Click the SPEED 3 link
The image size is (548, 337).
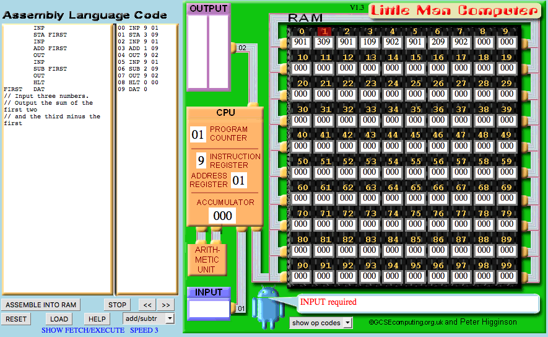(x=144, y=330)
